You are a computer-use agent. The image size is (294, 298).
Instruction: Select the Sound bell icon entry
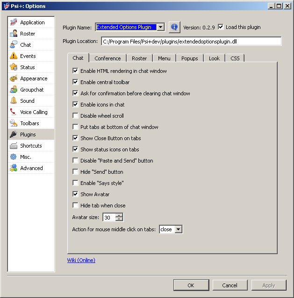(14, 101)
